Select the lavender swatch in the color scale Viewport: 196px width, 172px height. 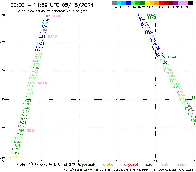pyautogui.click(x=181, y=3)
